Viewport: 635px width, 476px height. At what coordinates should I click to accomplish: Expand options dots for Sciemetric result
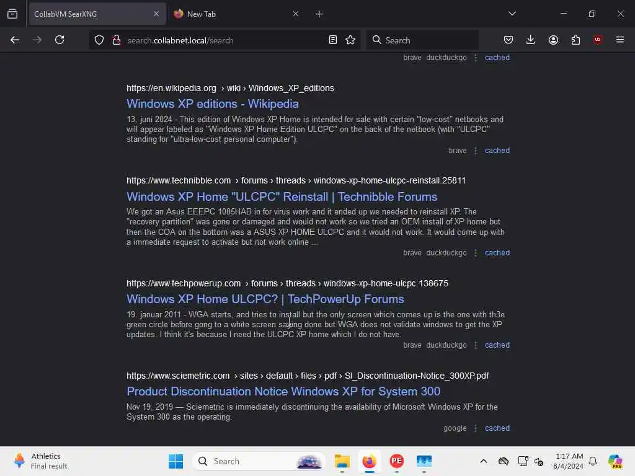click(476, 428)
